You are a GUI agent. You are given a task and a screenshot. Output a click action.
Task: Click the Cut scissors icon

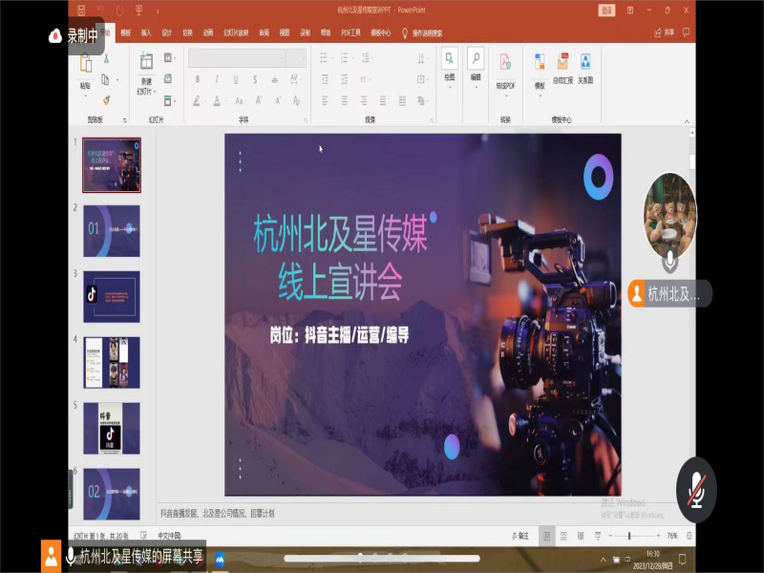point(106,58)
